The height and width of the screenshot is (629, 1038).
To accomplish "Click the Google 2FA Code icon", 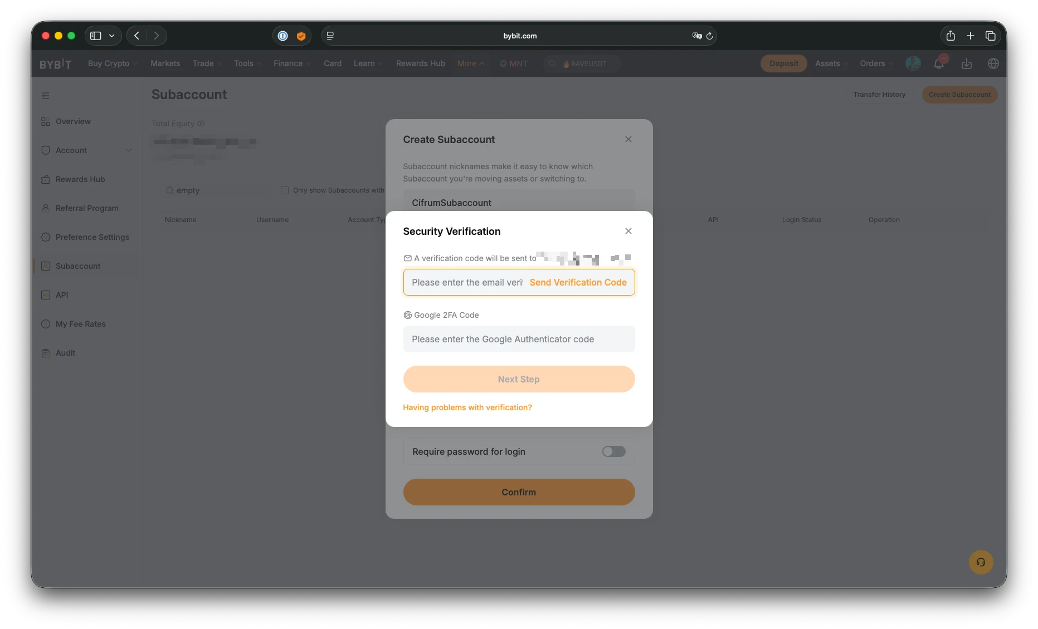I will 407,315.
